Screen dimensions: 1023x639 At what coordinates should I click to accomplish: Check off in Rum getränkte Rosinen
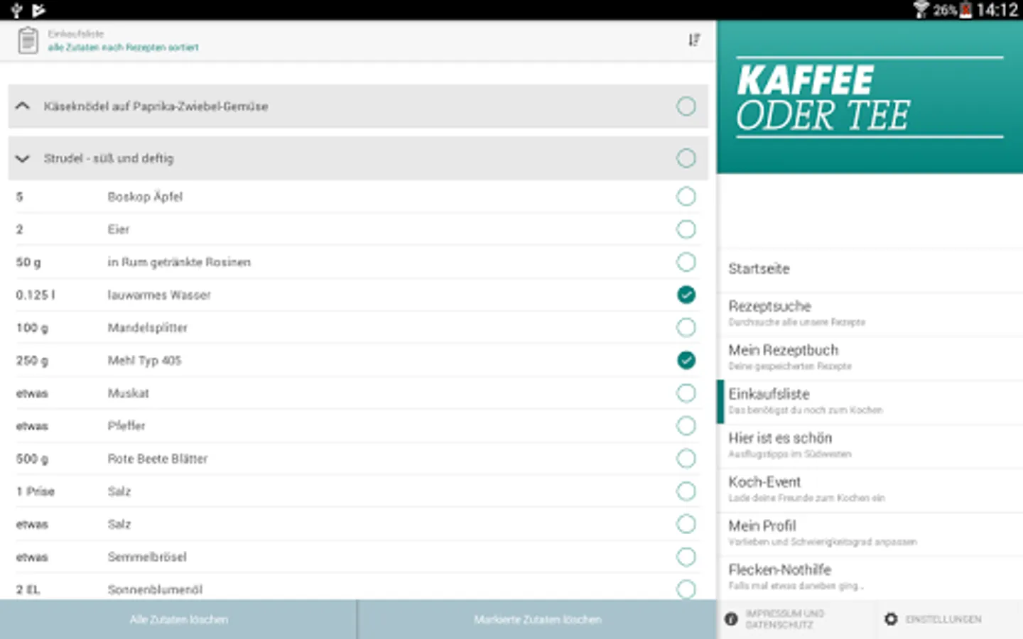point(686,262)
